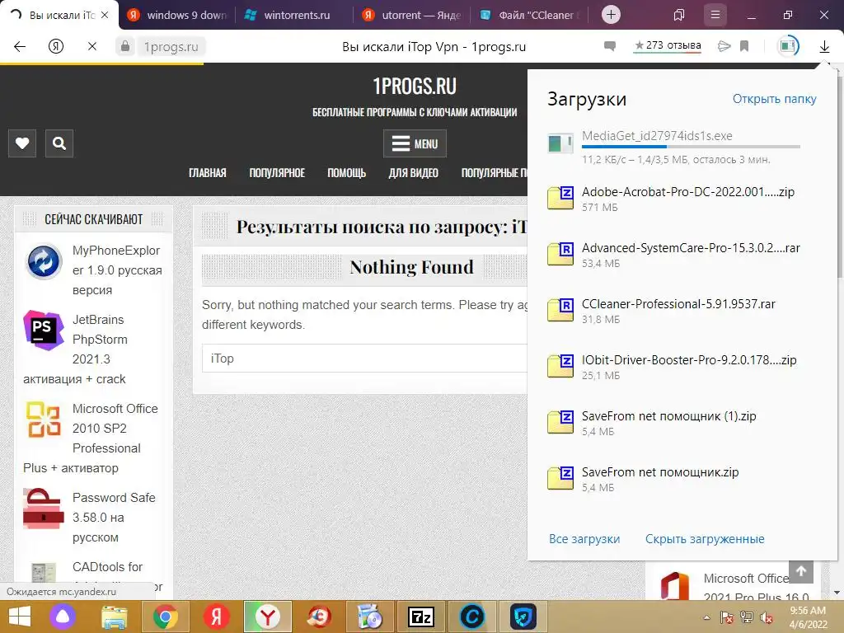Bookmark this page with the bookmark icon
This screenshot has width=844, height=633.
click(744, 46)
